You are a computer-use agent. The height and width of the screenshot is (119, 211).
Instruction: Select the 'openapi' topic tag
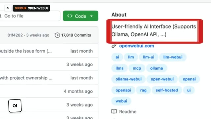123,90
